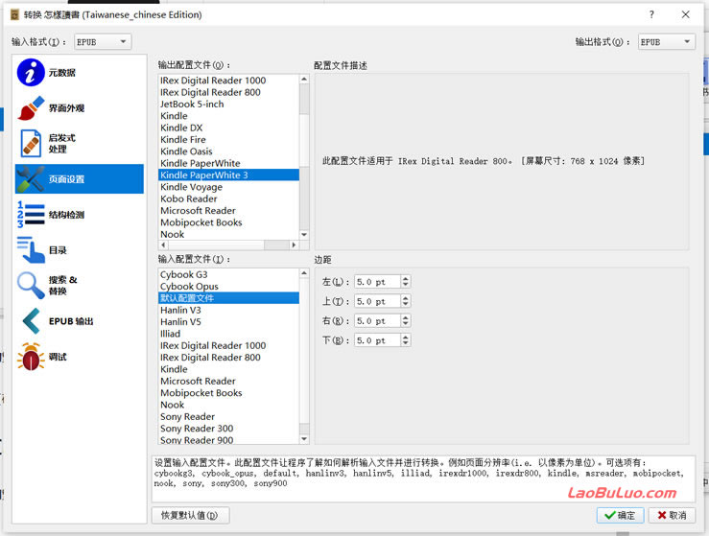
Task: Open the 目录 table of contents icon
Action: [x=31, y=250]
